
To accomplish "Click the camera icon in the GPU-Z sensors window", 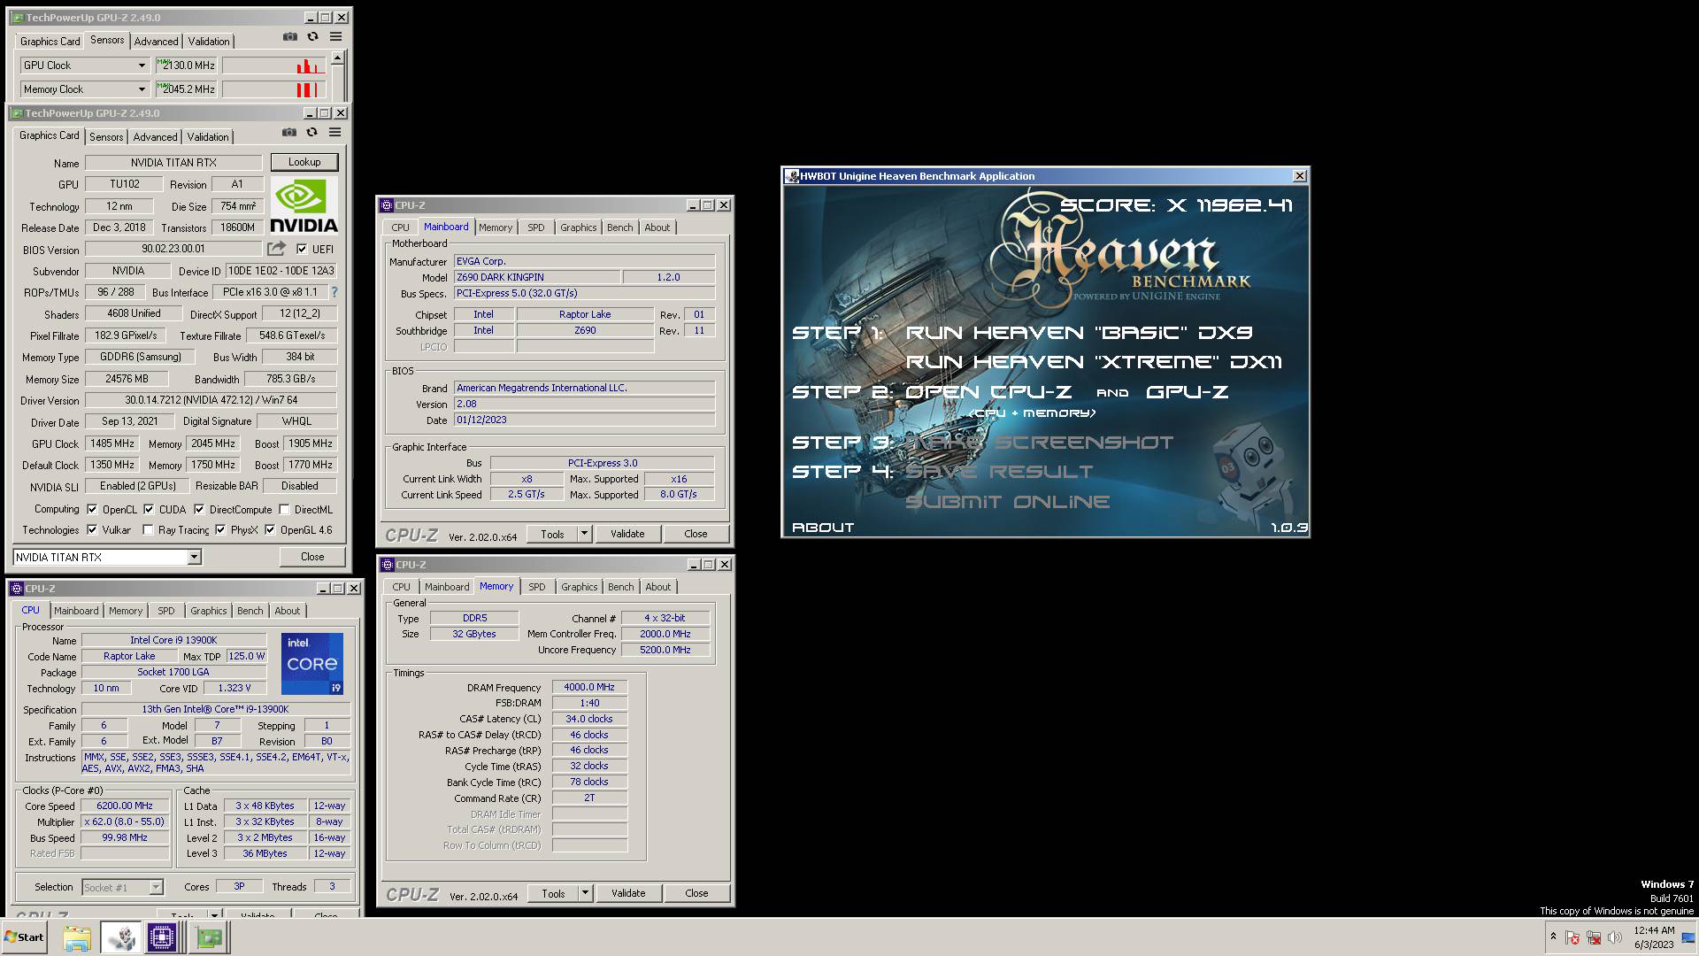I will coord(290,37).
